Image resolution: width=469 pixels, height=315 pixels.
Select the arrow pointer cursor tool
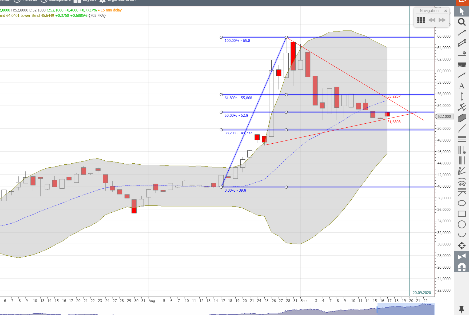click(x=462, y=11)
